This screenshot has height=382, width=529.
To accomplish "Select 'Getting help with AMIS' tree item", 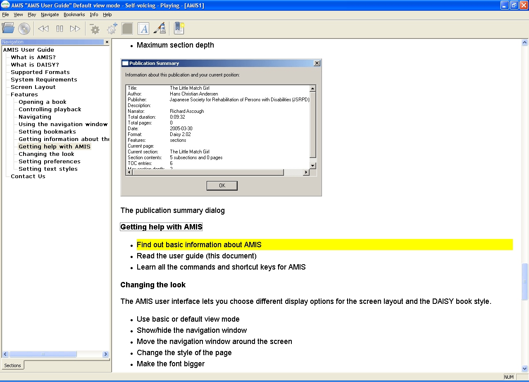I will [x=55, y=146].
